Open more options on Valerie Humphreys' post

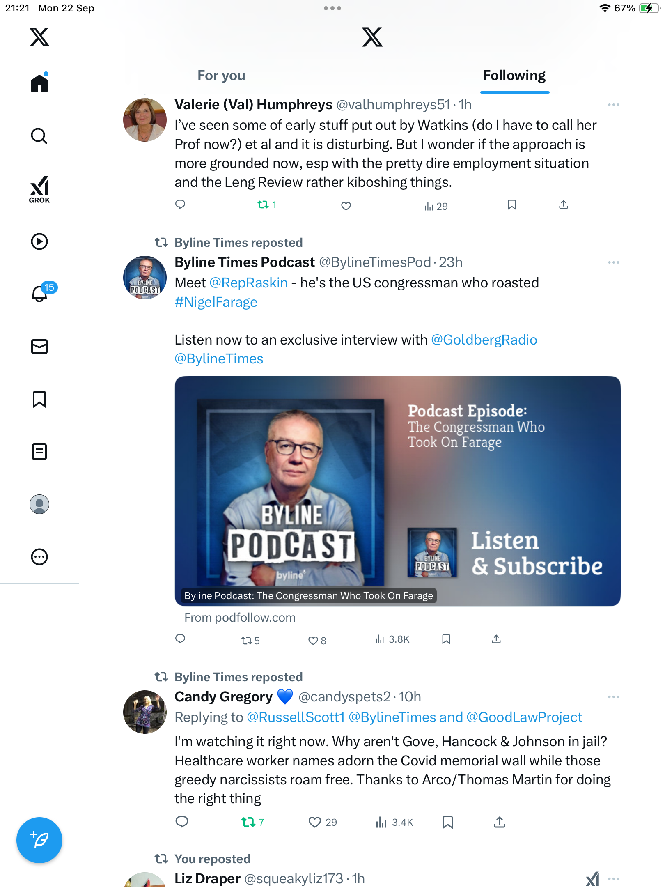(x=614, y=105)
